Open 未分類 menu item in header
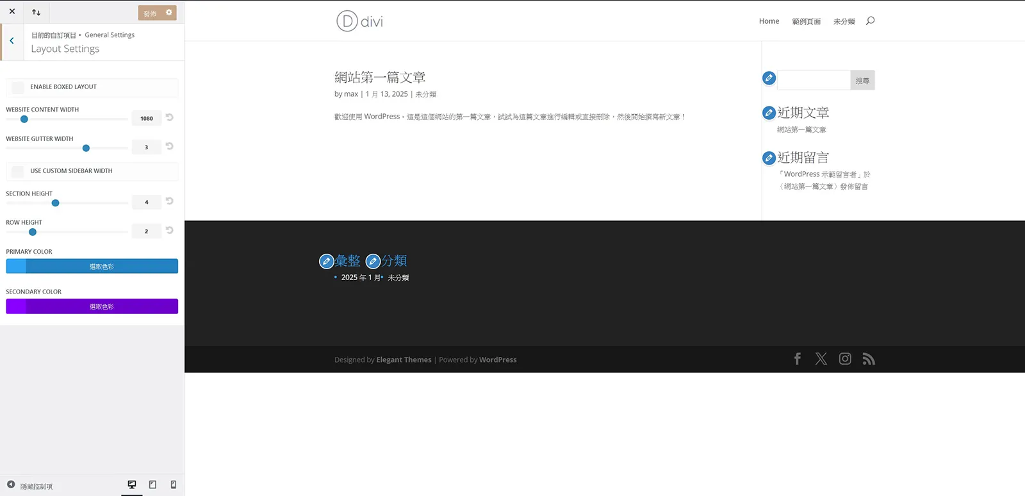 tap(844, 21)
